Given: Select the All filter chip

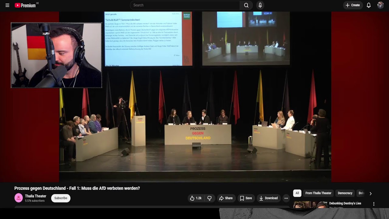Looking at the screenshot, I should coord(297,193).
